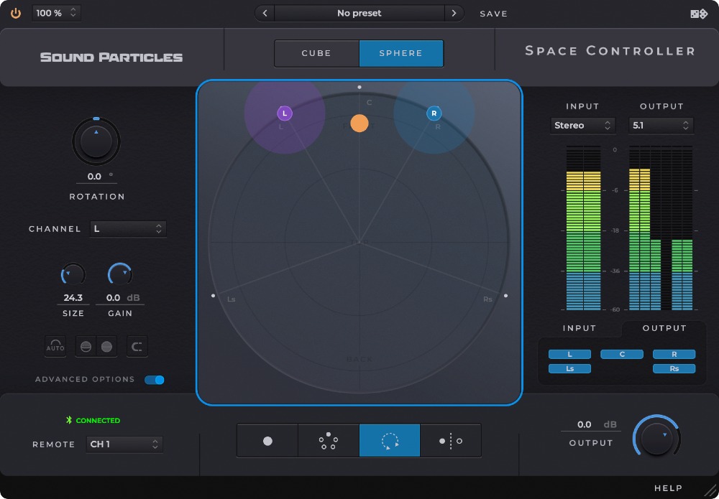Click the SAVE preset button
Image resolution: width=719 pixels, height=499 pixels.
tap(494, 13)
